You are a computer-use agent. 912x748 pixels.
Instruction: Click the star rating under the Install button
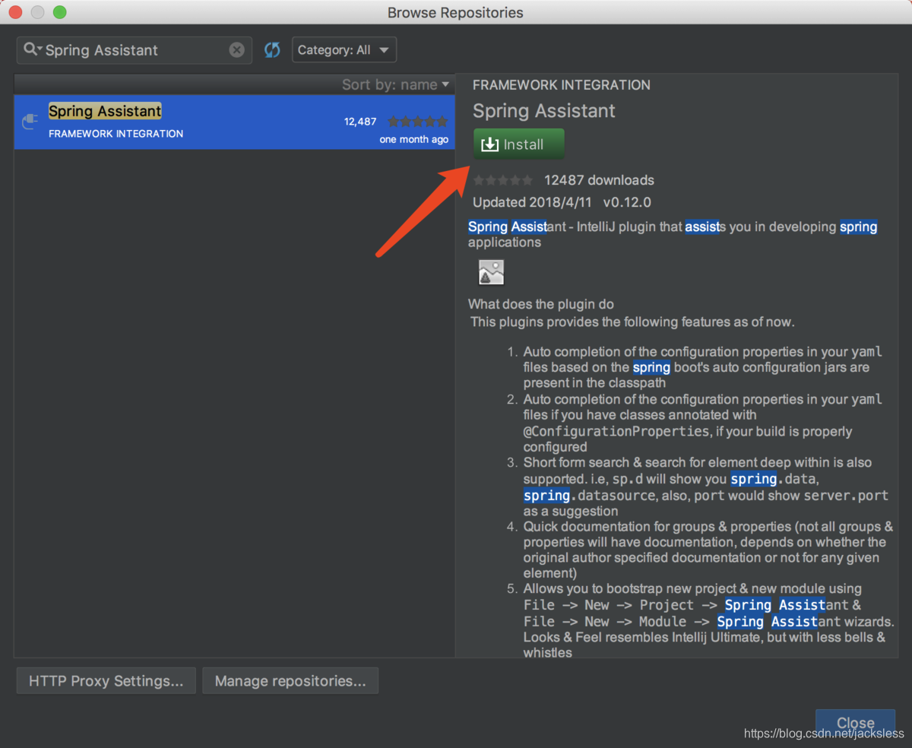[x=503, y=180]
